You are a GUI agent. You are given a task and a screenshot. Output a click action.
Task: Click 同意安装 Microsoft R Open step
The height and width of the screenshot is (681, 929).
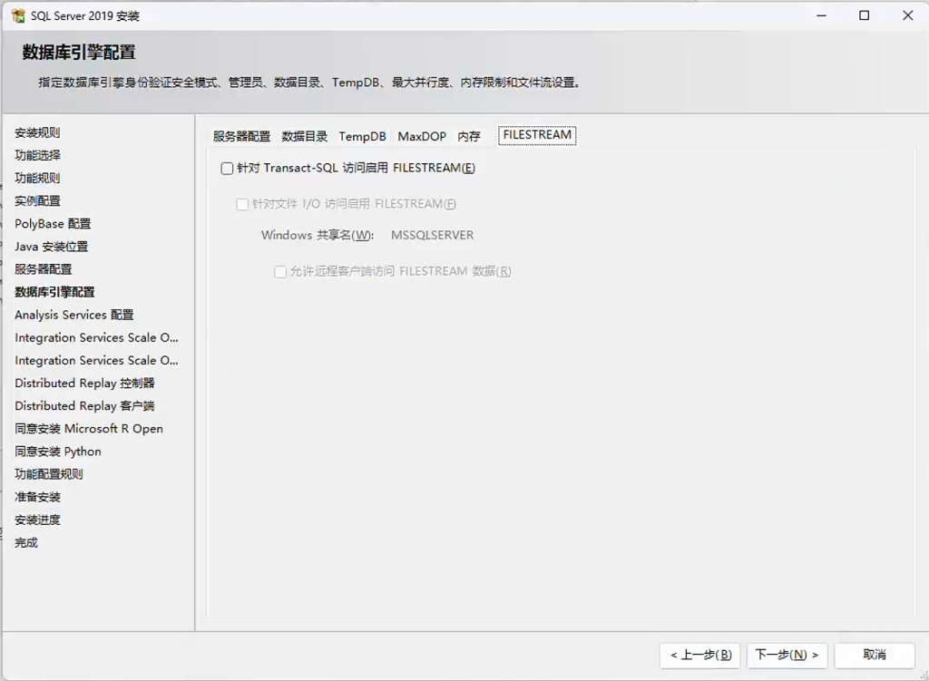point(89,429)
